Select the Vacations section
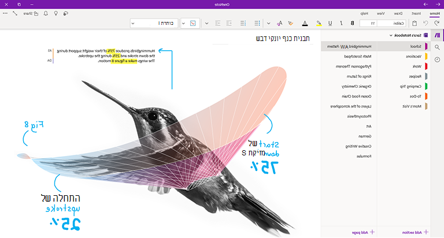The height and width of the screenshot is (238, 444). point(404,56)
